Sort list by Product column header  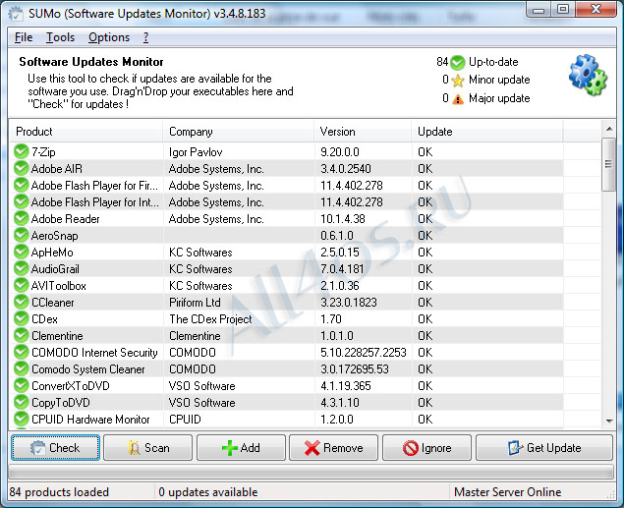click(x=85, y=132)
